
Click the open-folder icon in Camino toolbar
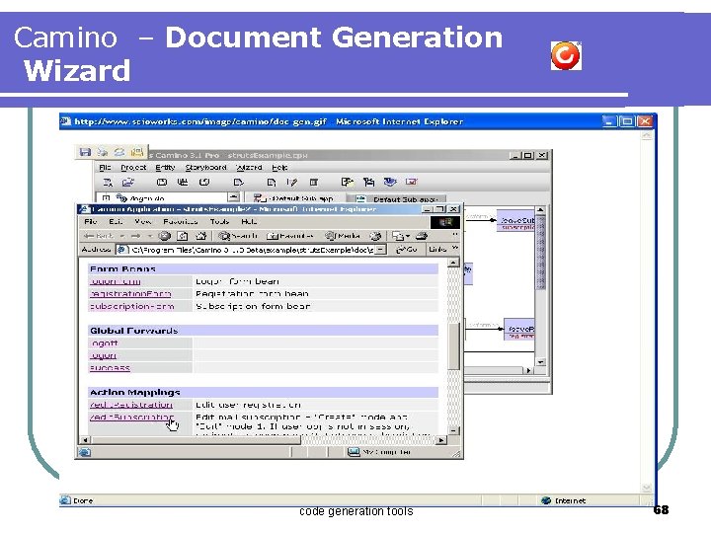[x=128, y=183]
